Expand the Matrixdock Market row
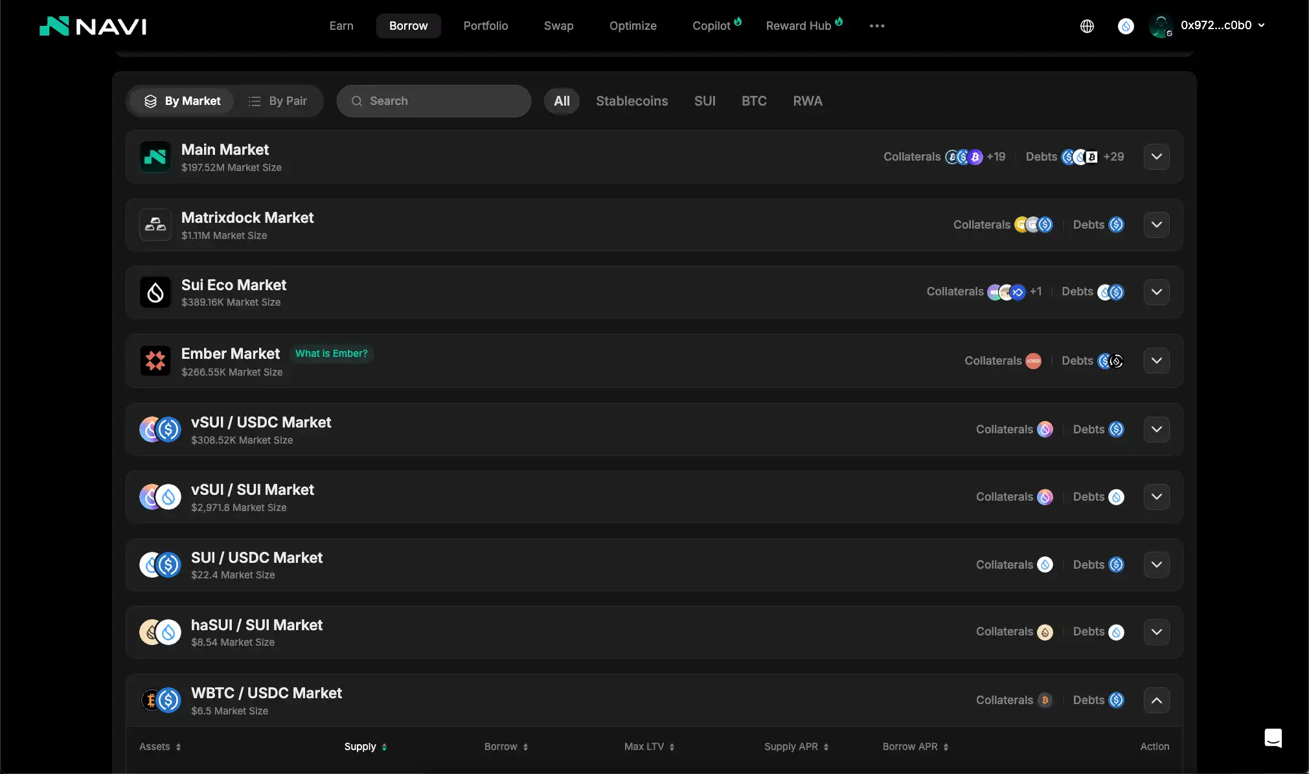This screenshot has height=774, width=1309. tap(1157, 225)
